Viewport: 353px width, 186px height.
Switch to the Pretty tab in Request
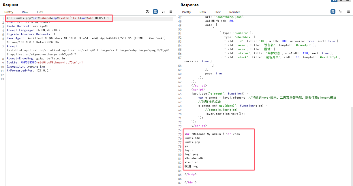coord(9,12)
